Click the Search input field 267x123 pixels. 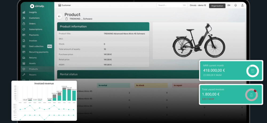pos(172,5)
